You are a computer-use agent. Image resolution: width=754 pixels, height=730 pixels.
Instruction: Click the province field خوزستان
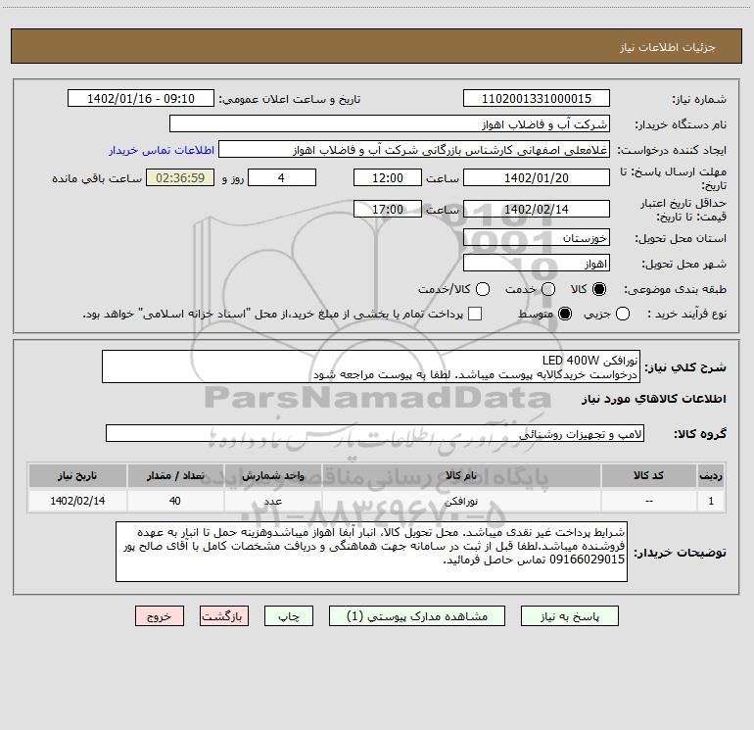tap(537, 238)
